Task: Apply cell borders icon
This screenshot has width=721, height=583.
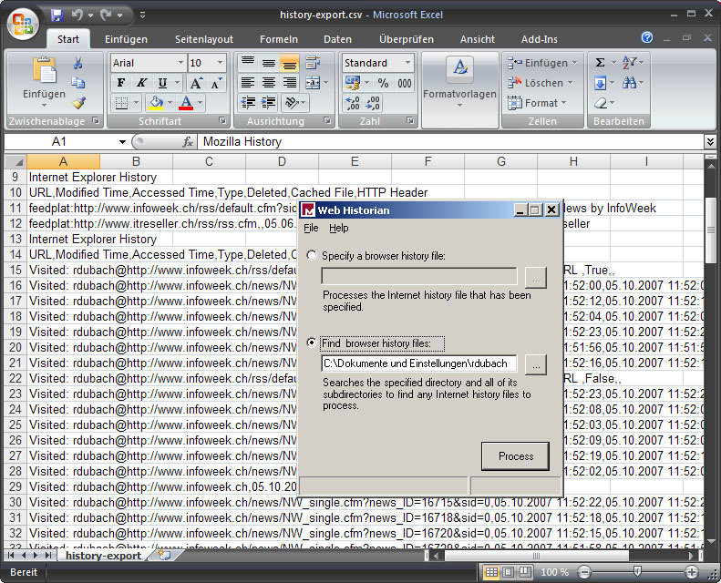Action: click(x=121, y=102)
